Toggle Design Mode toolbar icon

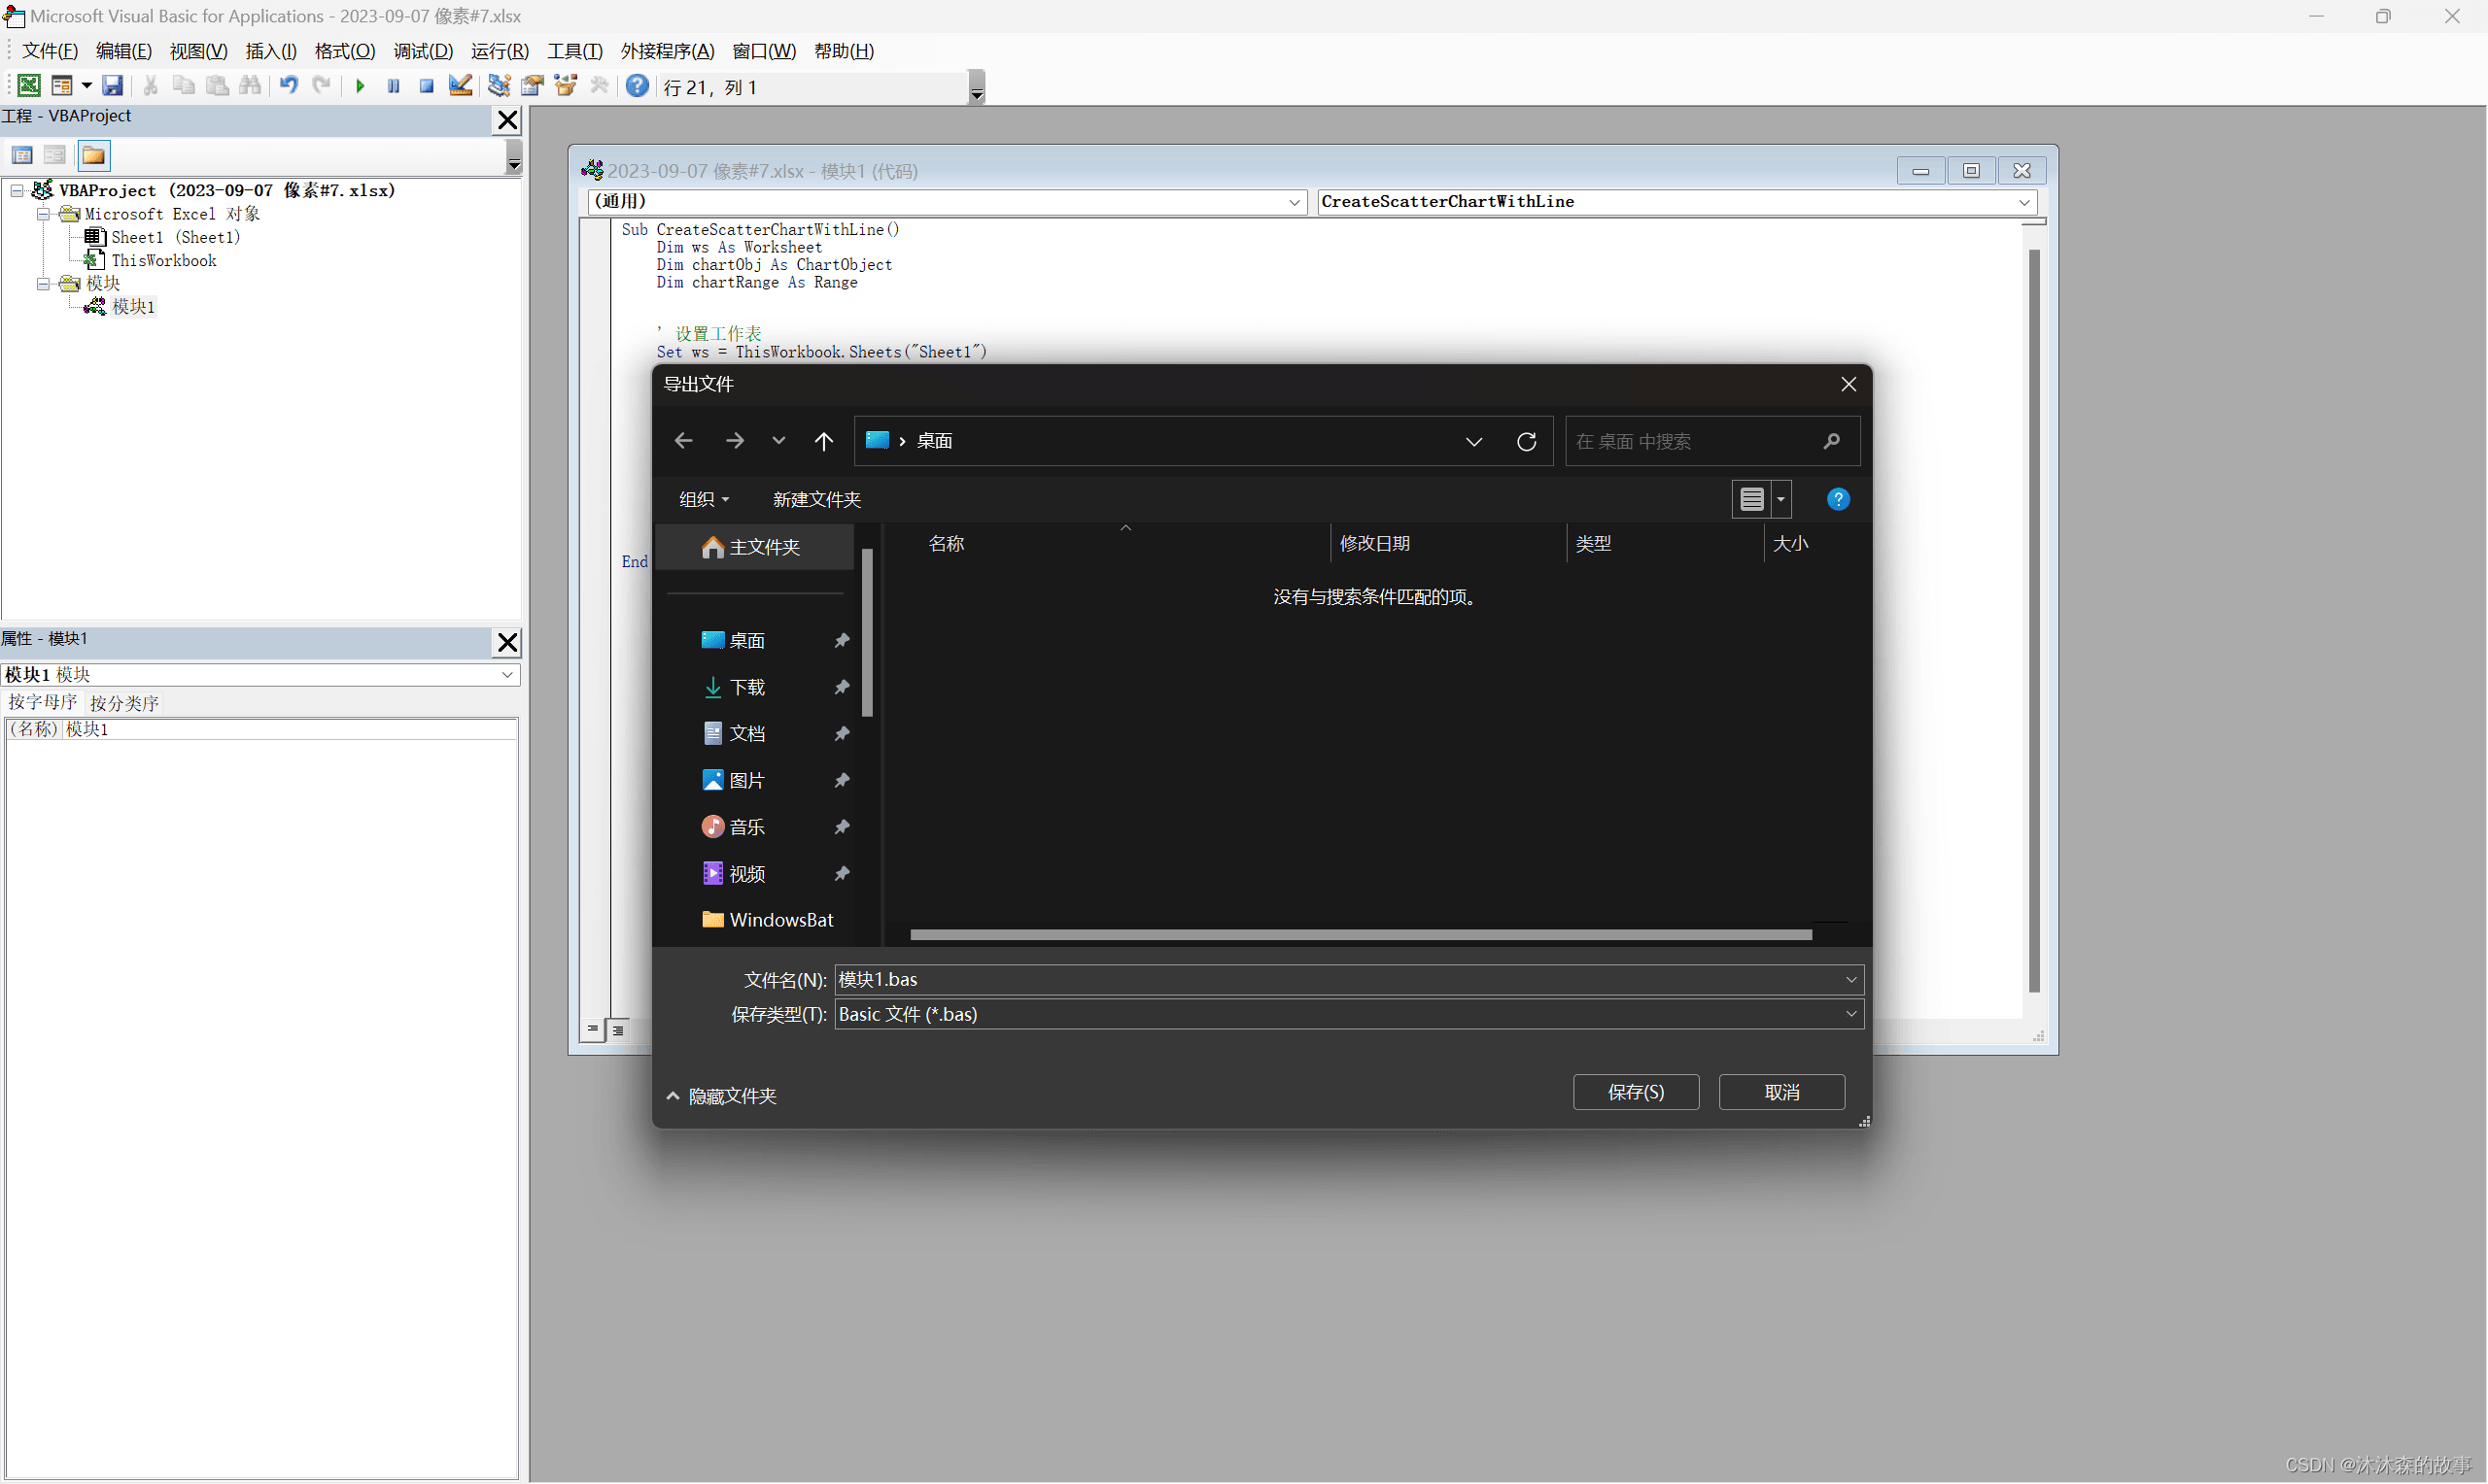pyautogui.click(x=461, y=86)
